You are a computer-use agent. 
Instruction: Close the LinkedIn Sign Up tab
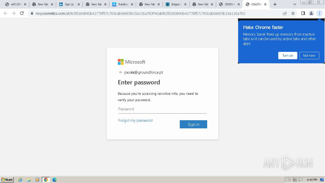[78, 4]
